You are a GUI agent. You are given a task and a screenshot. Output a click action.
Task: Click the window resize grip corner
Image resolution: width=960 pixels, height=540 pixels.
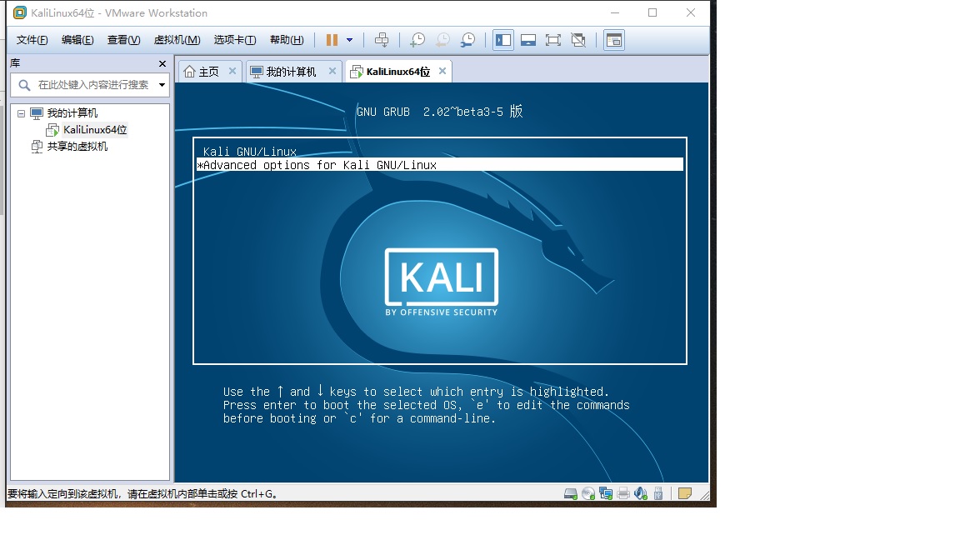(705, 495)
